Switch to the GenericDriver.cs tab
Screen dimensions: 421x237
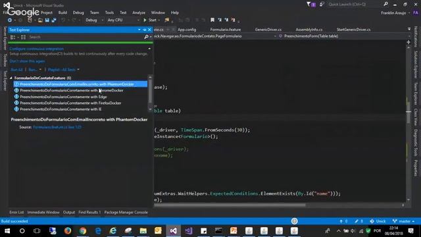pyautogui.click(x=268, y=30)
